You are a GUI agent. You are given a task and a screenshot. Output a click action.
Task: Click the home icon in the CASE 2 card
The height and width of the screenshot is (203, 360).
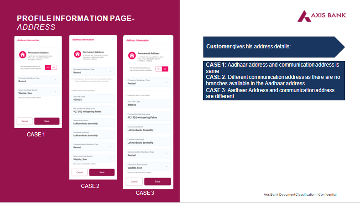coord(78,54)
